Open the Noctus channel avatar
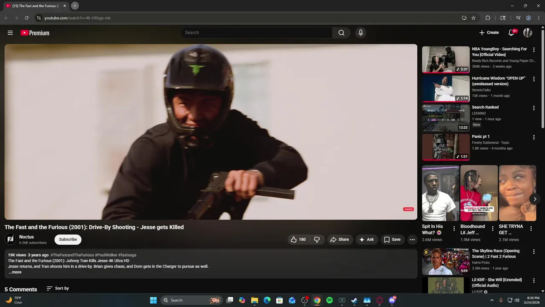545x307 pixels. point(10,239)
